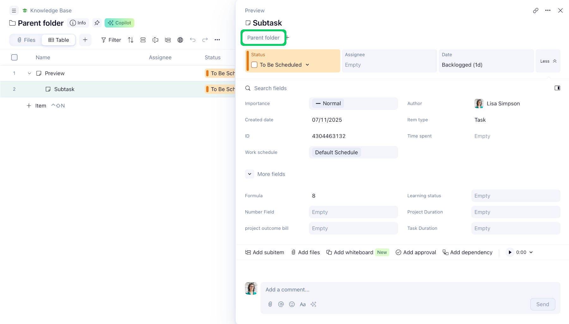This screenshot has width=569, height=324.
Task: Click the @ mention icon in comment box
Action: click(x=281, y=304)
